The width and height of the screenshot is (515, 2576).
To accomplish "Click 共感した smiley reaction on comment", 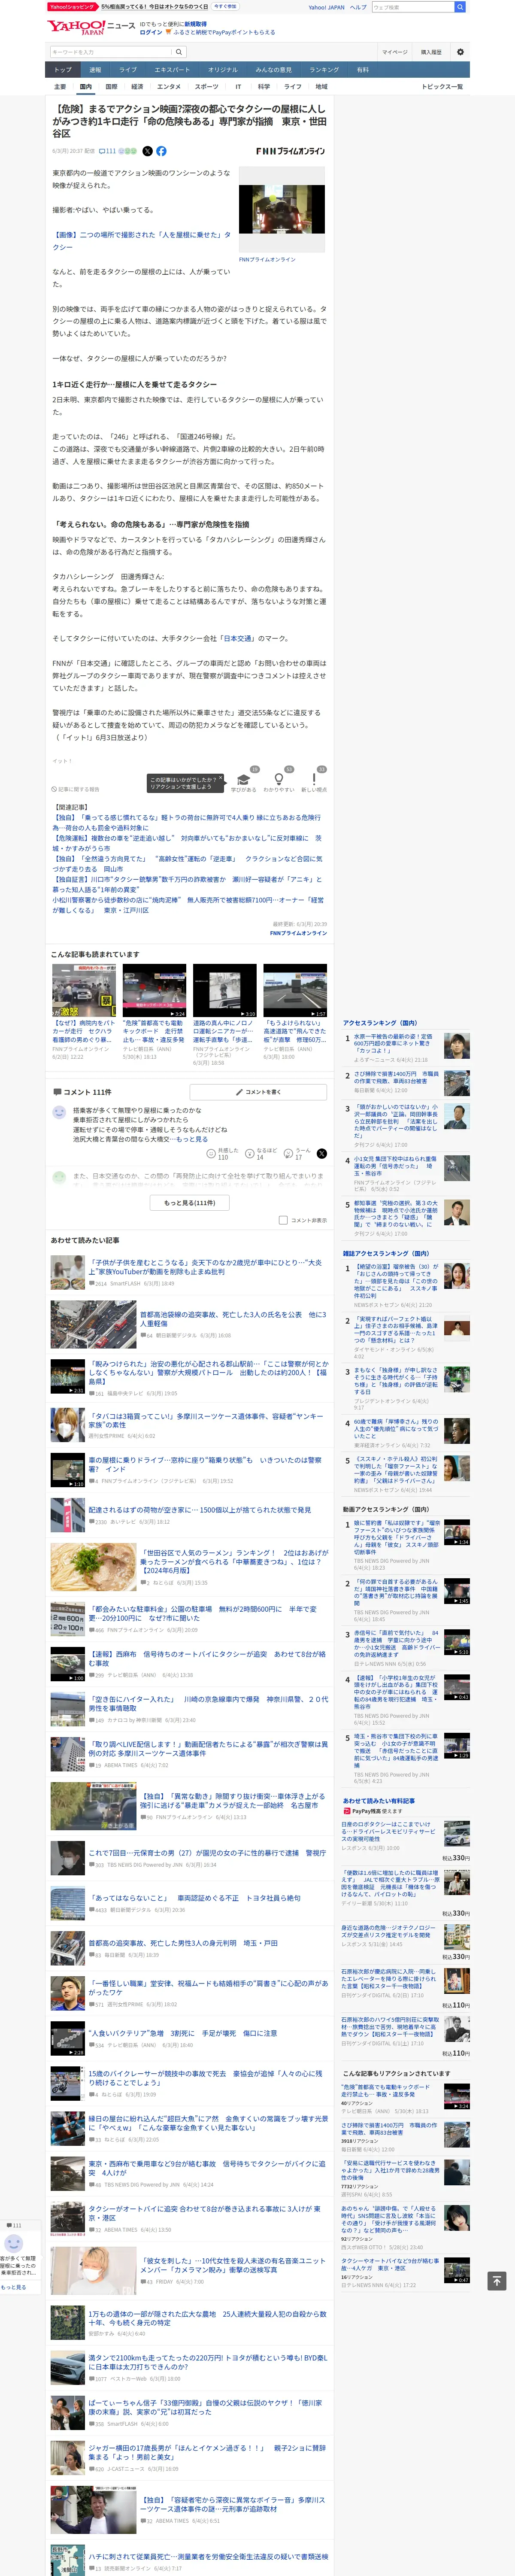I will pos(222,1153).
